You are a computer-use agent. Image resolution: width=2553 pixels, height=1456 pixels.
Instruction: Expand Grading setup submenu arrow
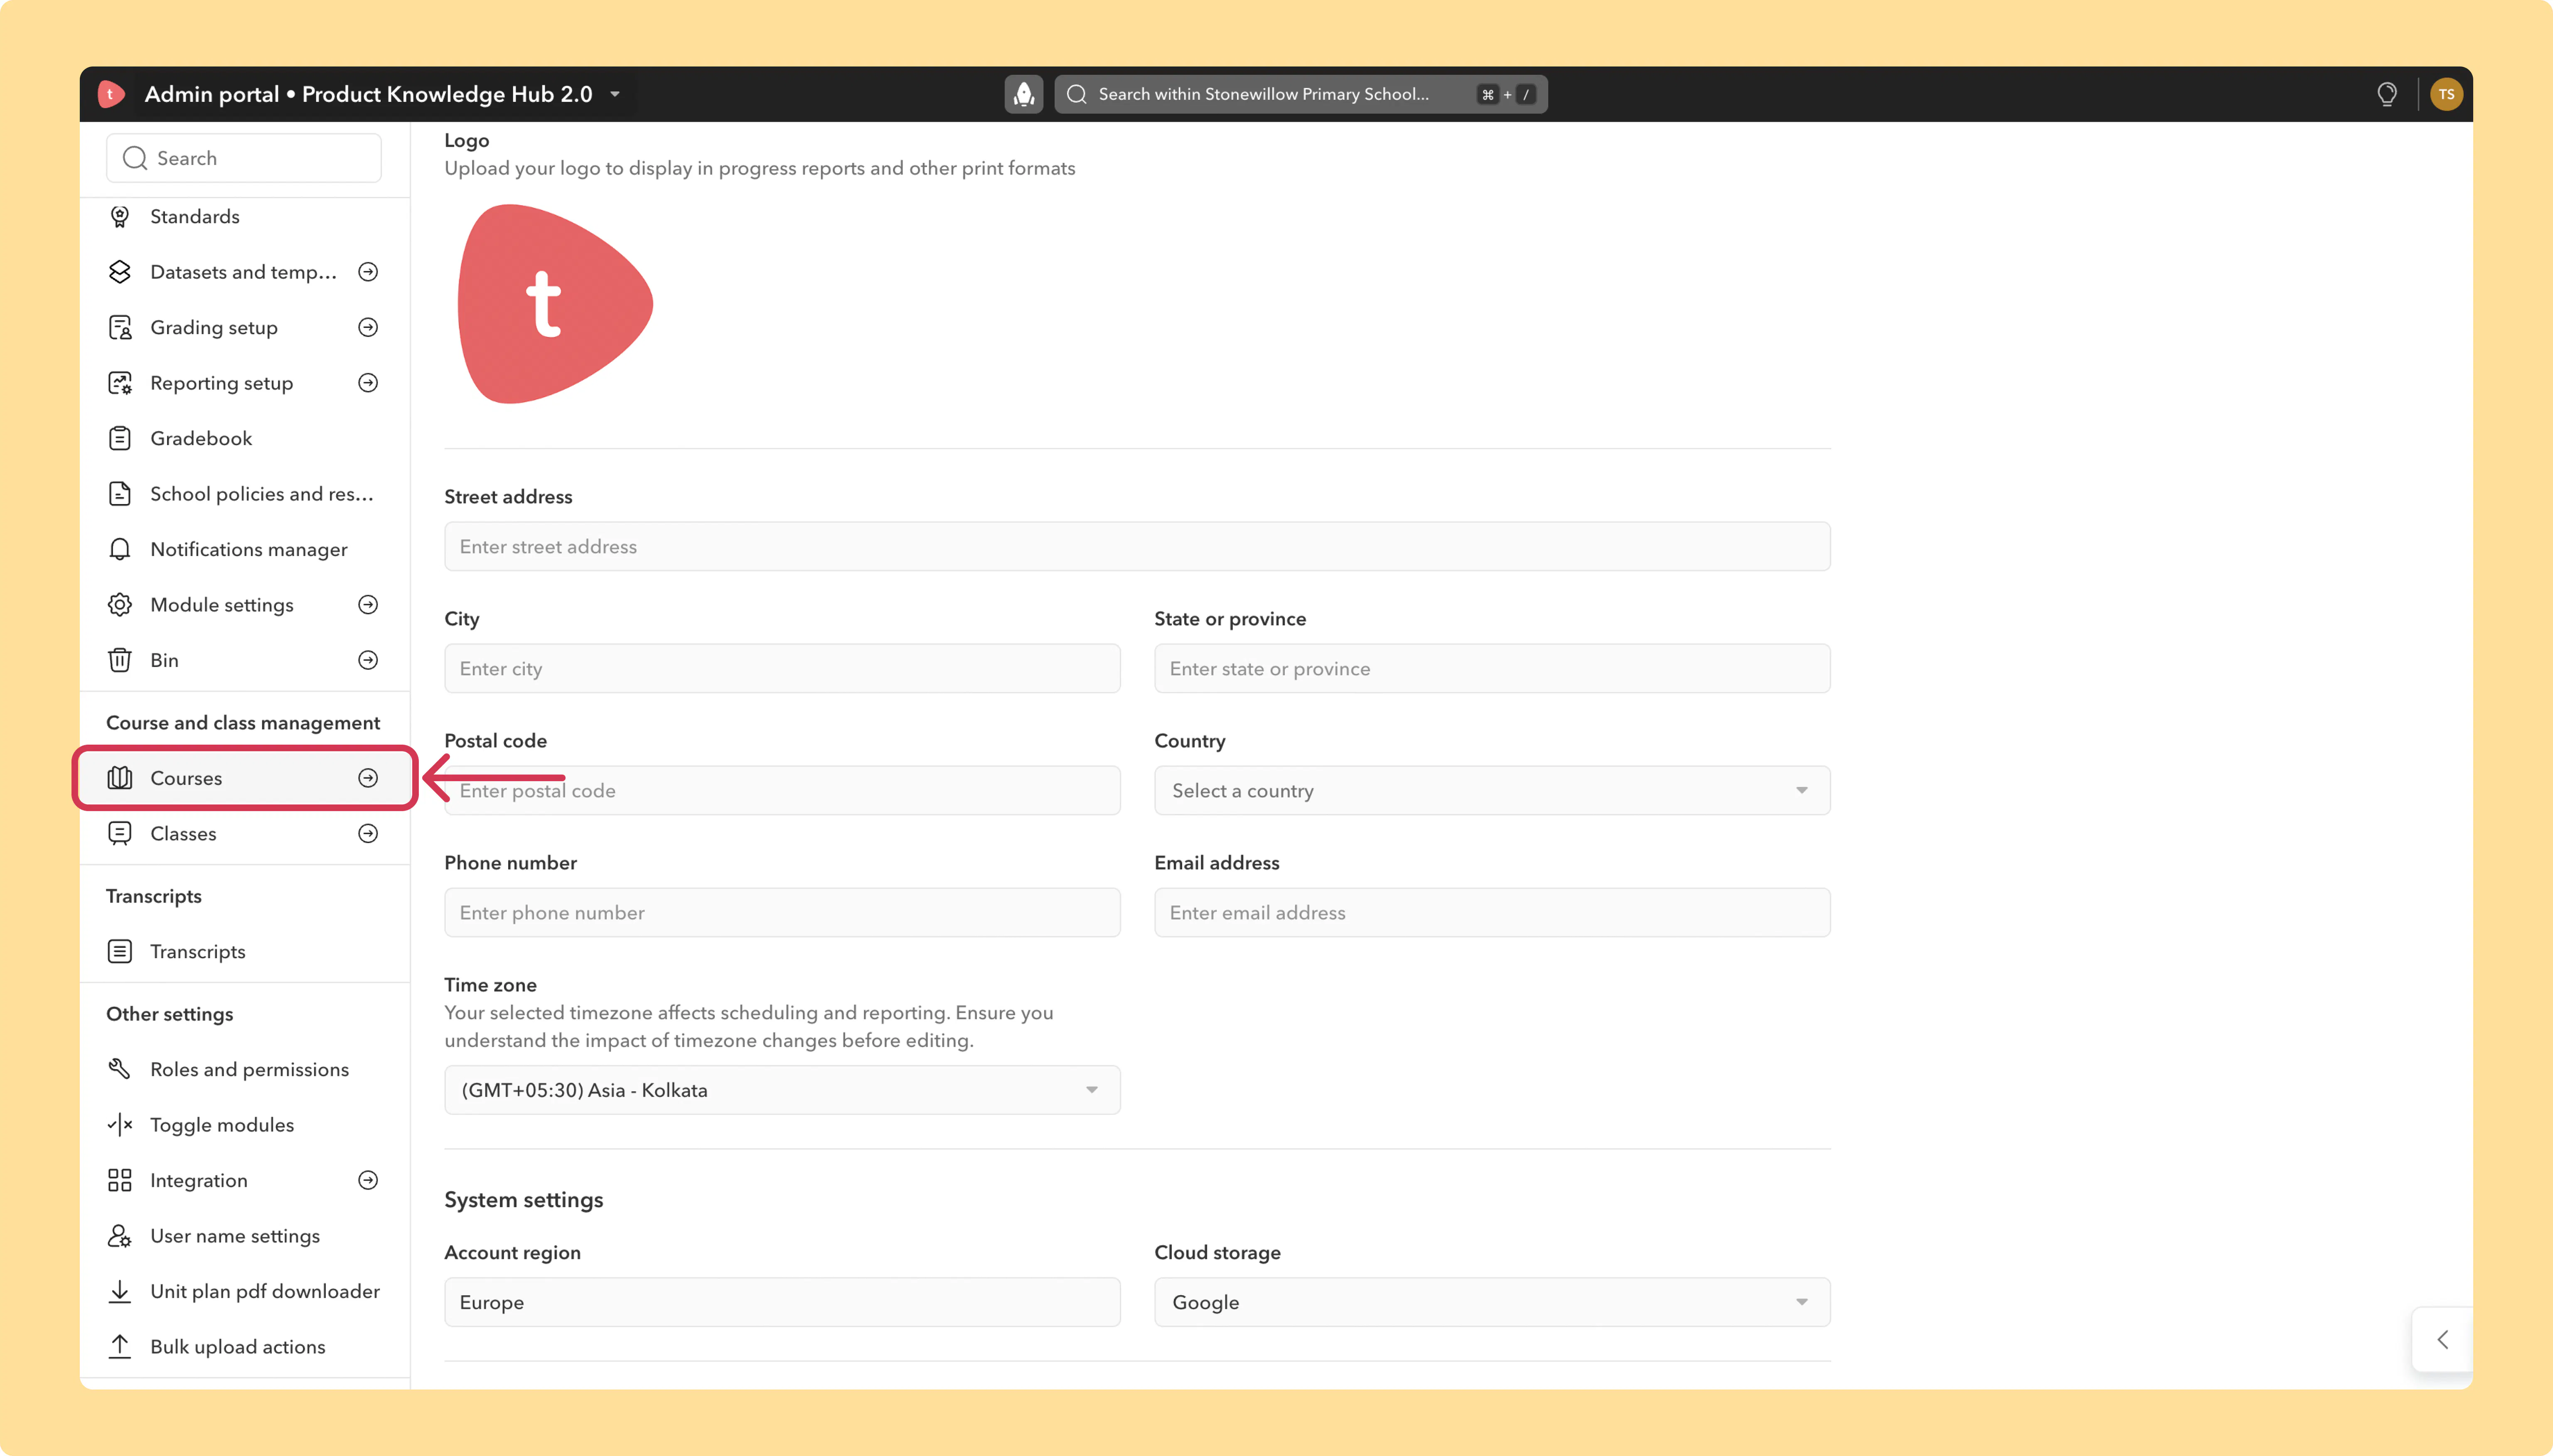pyautogui.click(x=368, y=327)
